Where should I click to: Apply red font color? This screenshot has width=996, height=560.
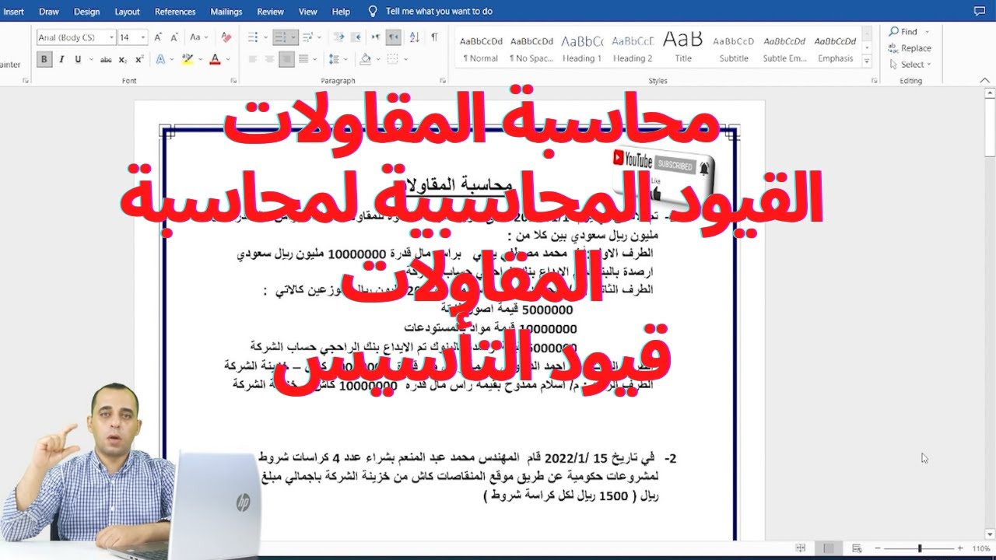click(215, 59)
